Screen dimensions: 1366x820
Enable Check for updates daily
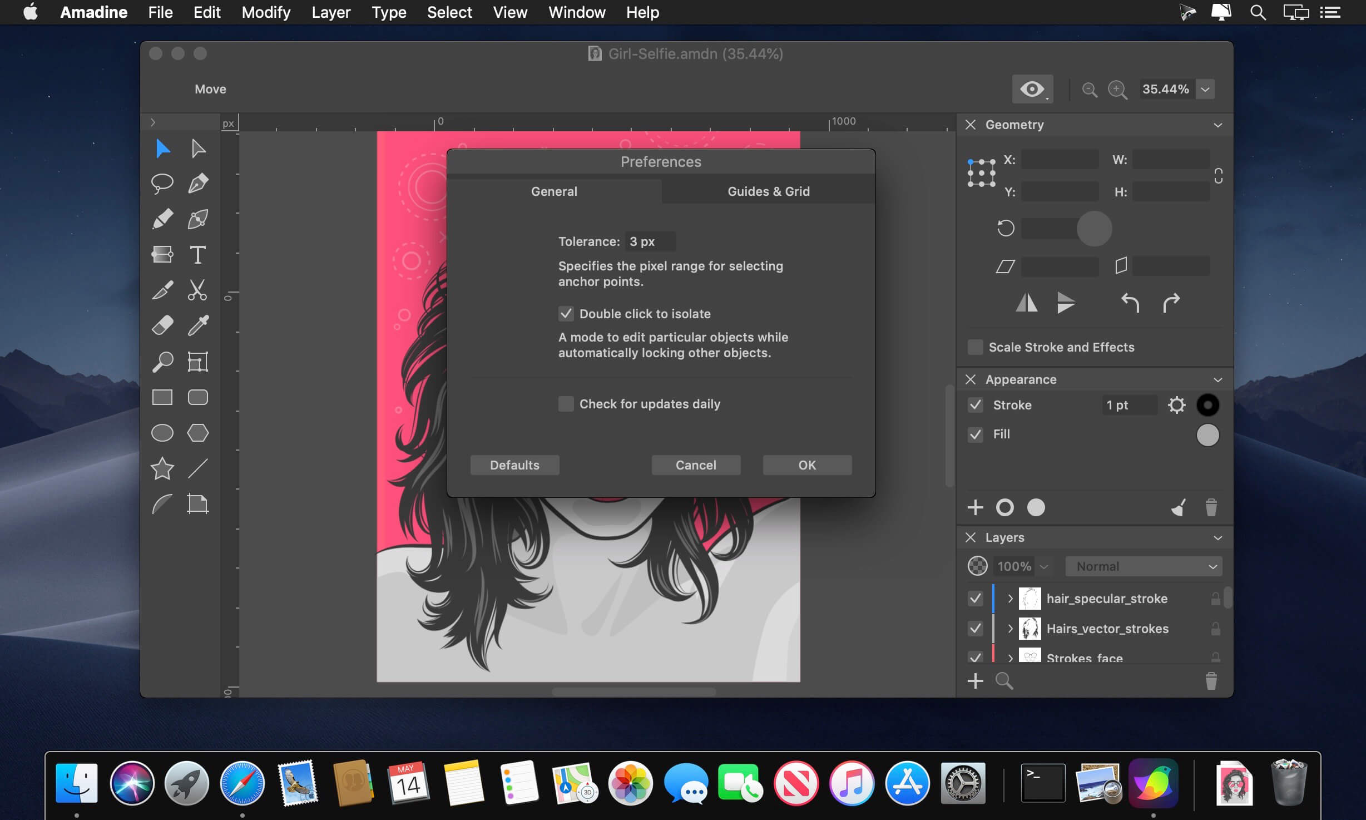coord(566,404)
